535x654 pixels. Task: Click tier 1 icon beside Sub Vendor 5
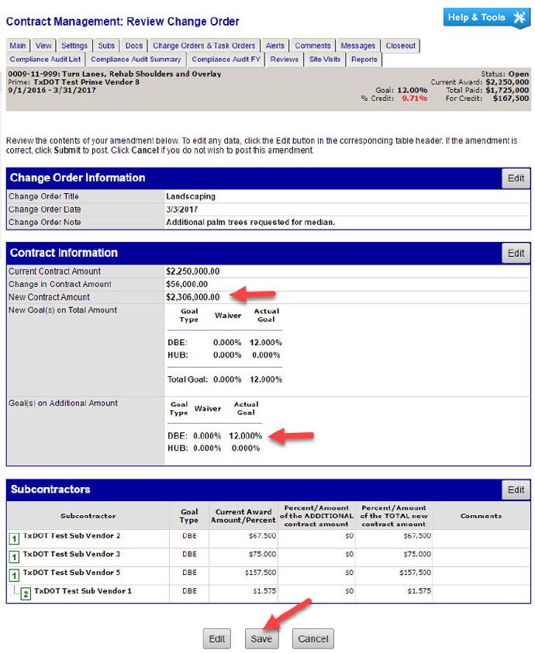point(13,576)
